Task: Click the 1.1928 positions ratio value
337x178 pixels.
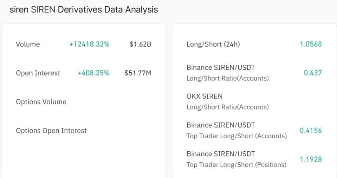Action: coord(311,159)
